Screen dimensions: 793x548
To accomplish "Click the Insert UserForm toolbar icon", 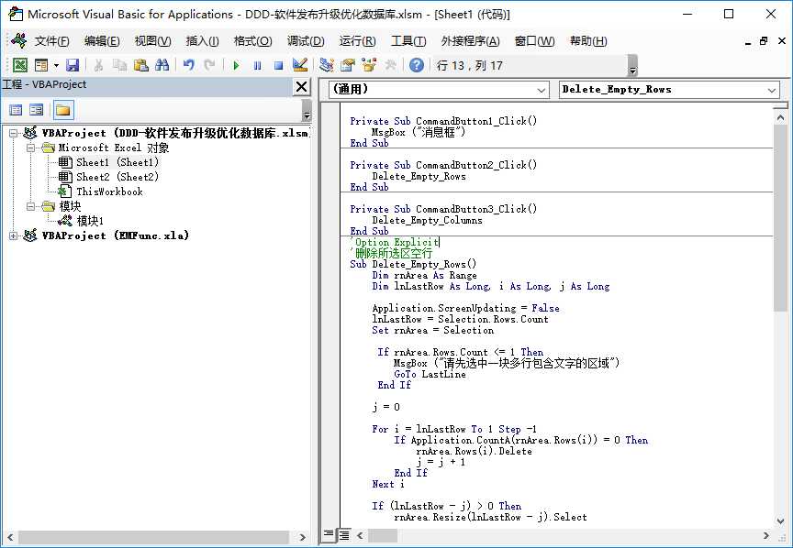I will pos(41,65).
